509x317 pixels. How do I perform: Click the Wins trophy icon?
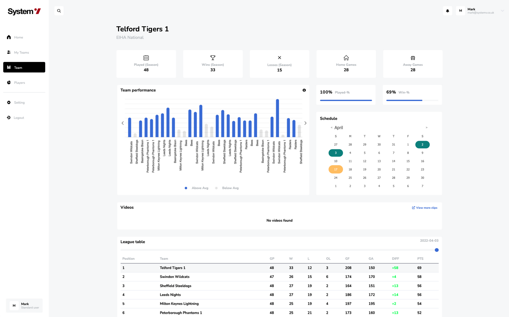tap(213, 58)
